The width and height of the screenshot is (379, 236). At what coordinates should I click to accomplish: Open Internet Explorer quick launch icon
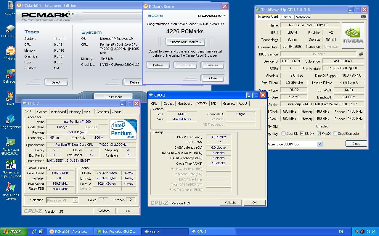coord(34,232)
